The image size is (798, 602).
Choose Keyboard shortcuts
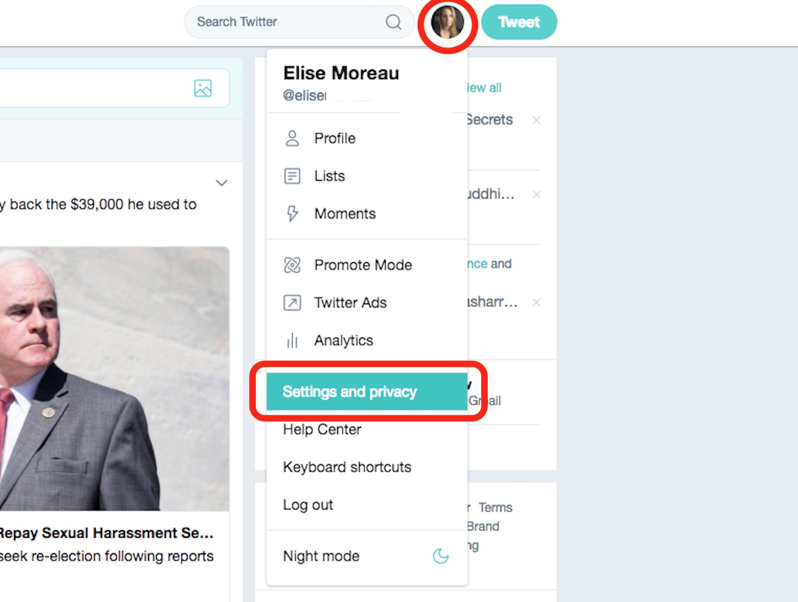[347, 467]
